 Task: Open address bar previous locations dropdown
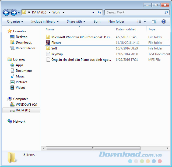pos(93,12)
